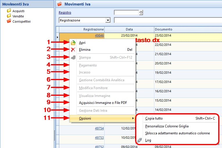The width and height of the screenshot is (222, 148).
Task: Click the Apri folder icon in context menu
Action: pyautogui.click(x=73, y=43)
